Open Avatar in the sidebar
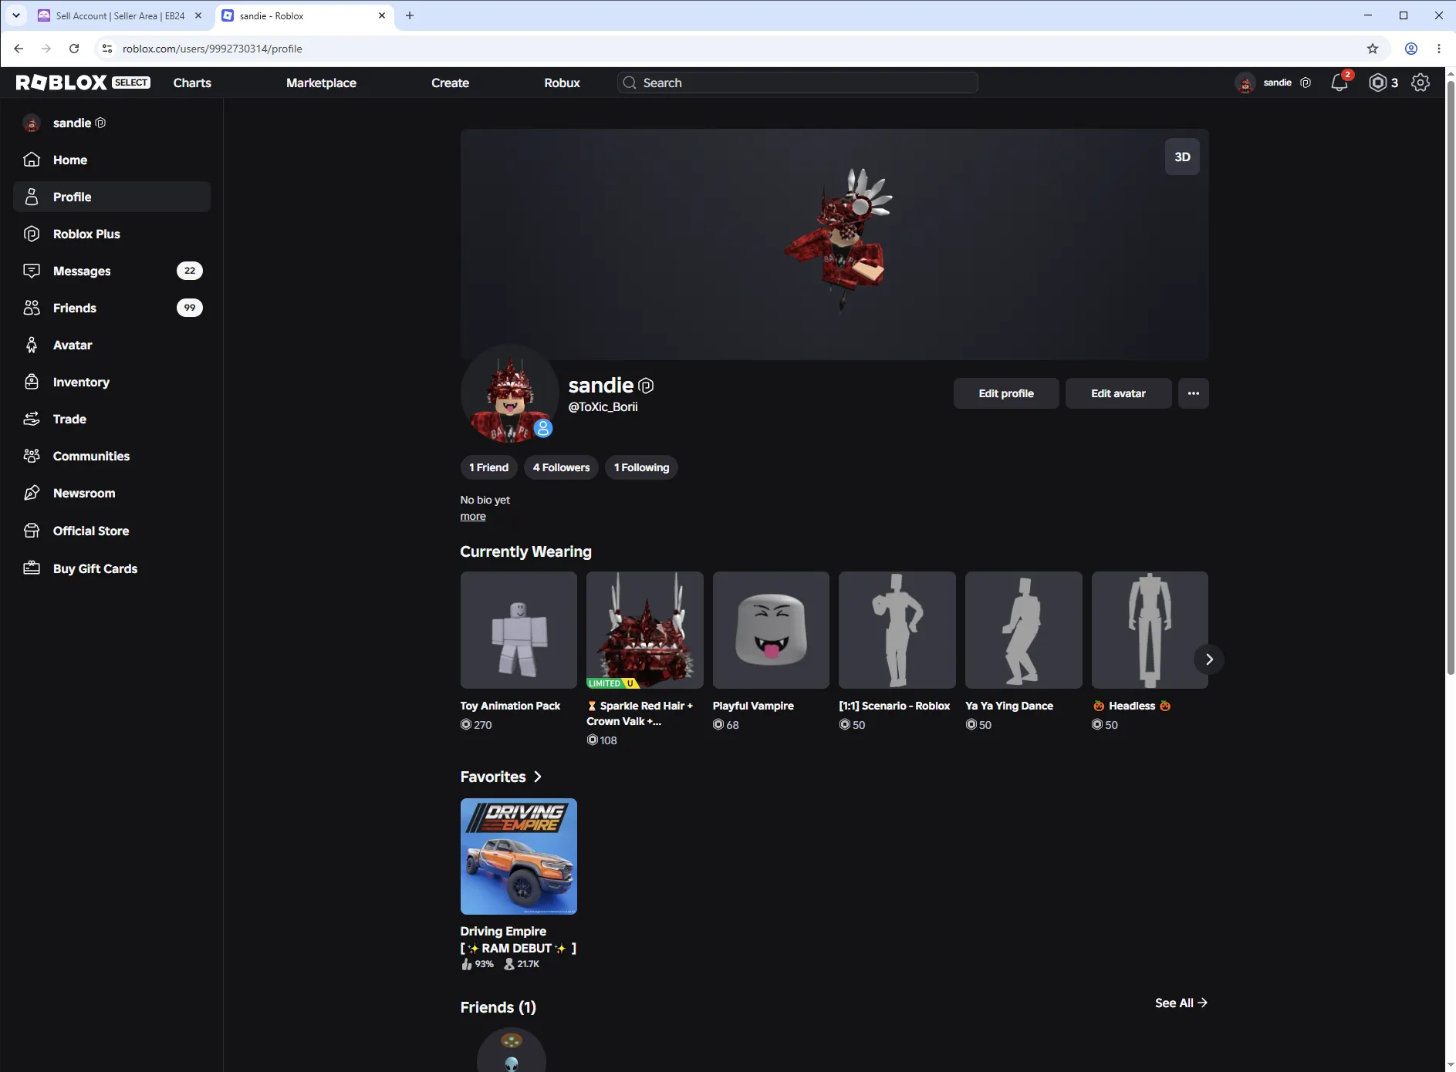The height and width of the screenshot is (1072, 1456). tap(112, 345)
